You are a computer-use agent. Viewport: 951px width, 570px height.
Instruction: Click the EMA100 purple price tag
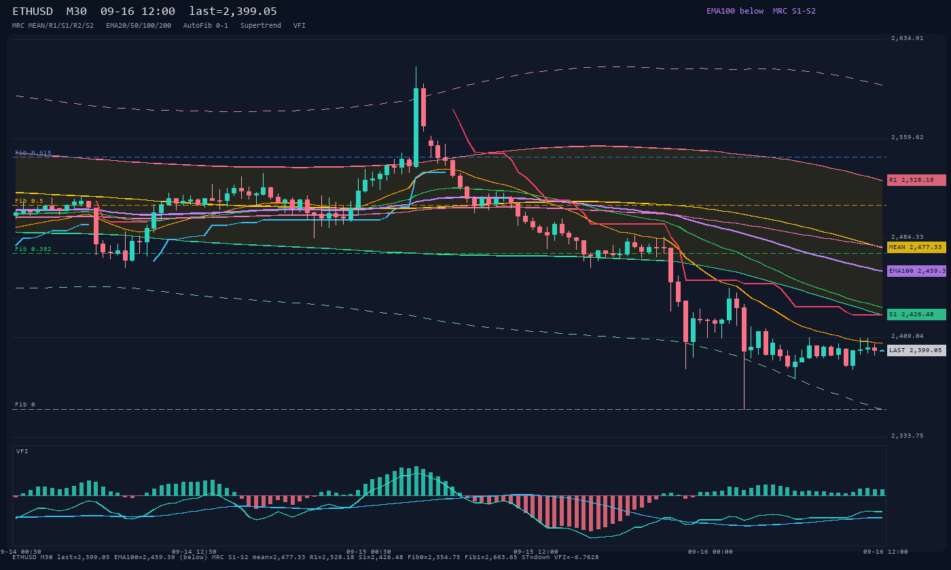(916, 271)
